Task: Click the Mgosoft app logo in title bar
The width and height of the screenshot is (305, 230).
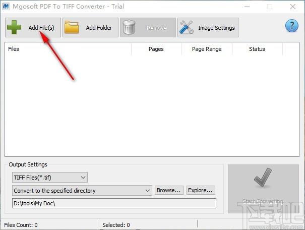Action: (6, 7)
